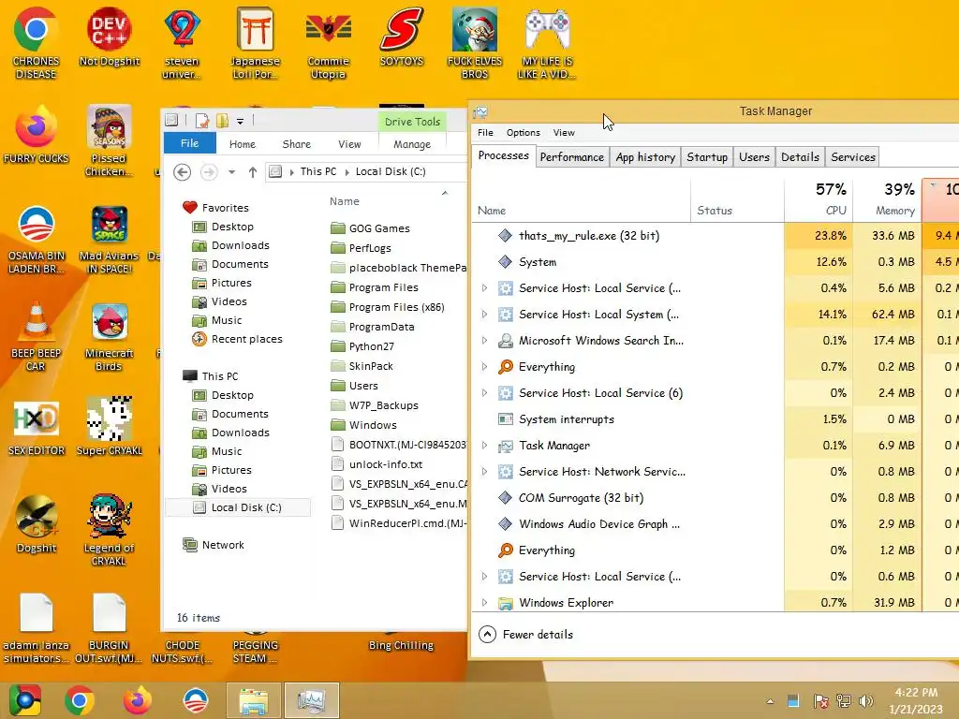Click the Explorer up-one-level arrow

coord(253,172)
